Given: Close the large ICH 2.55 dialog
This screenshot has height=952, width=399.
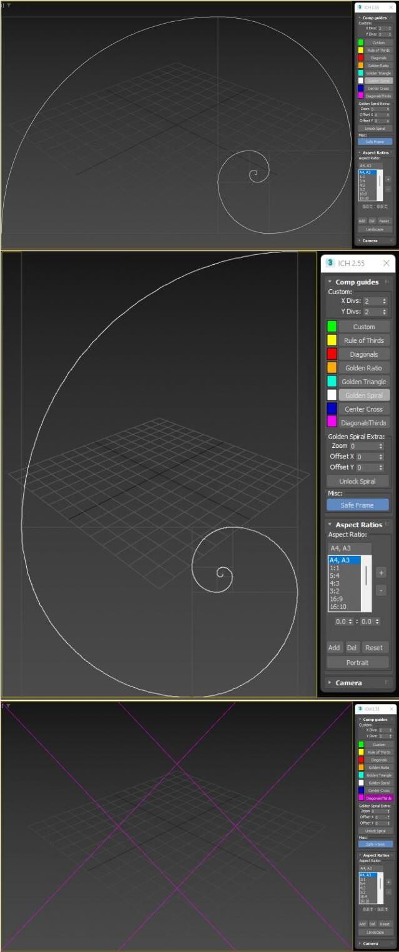Looking at the screenshot, I should 386,263.
